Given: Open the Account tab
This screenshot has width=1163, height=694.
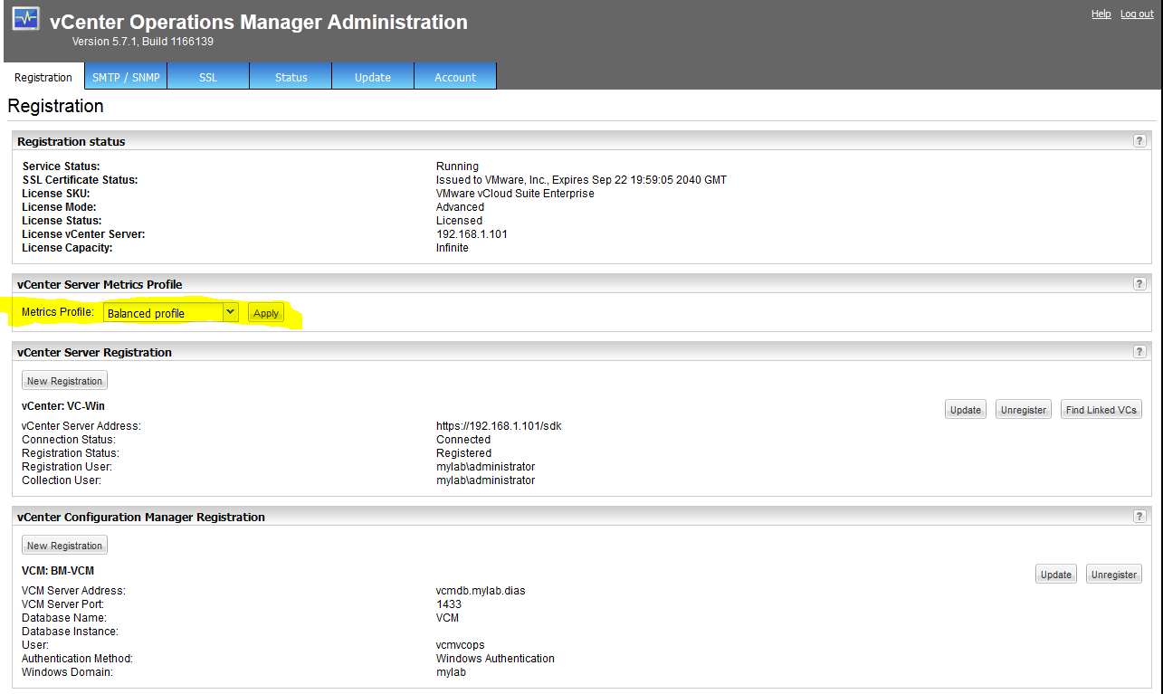Looking at the screenshot, I should pos(455,77).
